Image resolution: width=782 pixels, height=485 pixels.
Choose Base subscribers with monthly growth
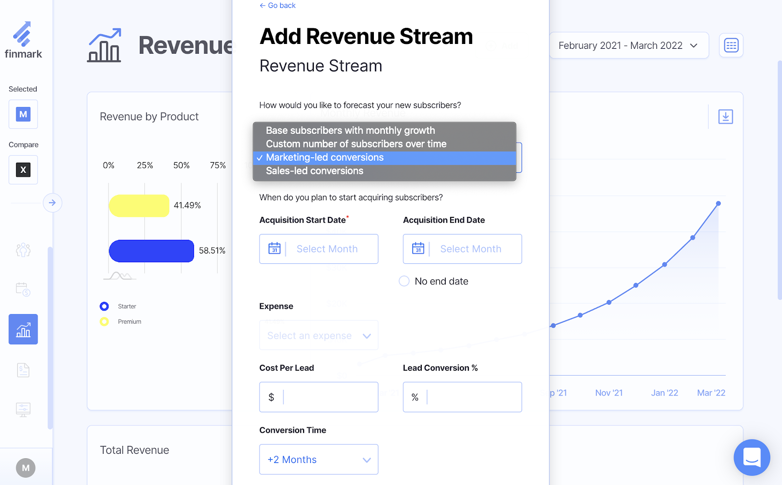[x=350, y=130]
